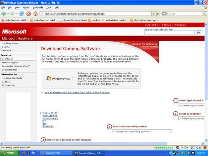Open the 'Select type of product' dropdown

pos(192,106)
